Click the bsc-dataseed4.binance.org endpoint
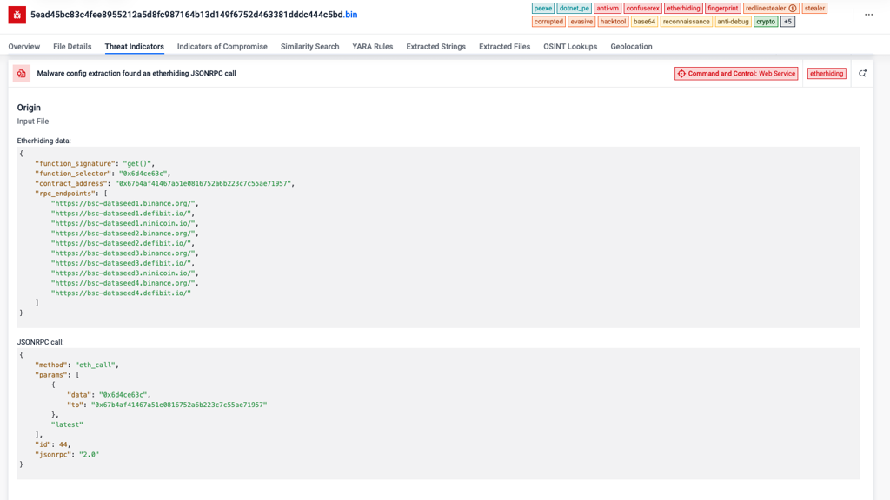Image resolution: width=890 pixels, height=500 pixels. click(x=123, y=283)
